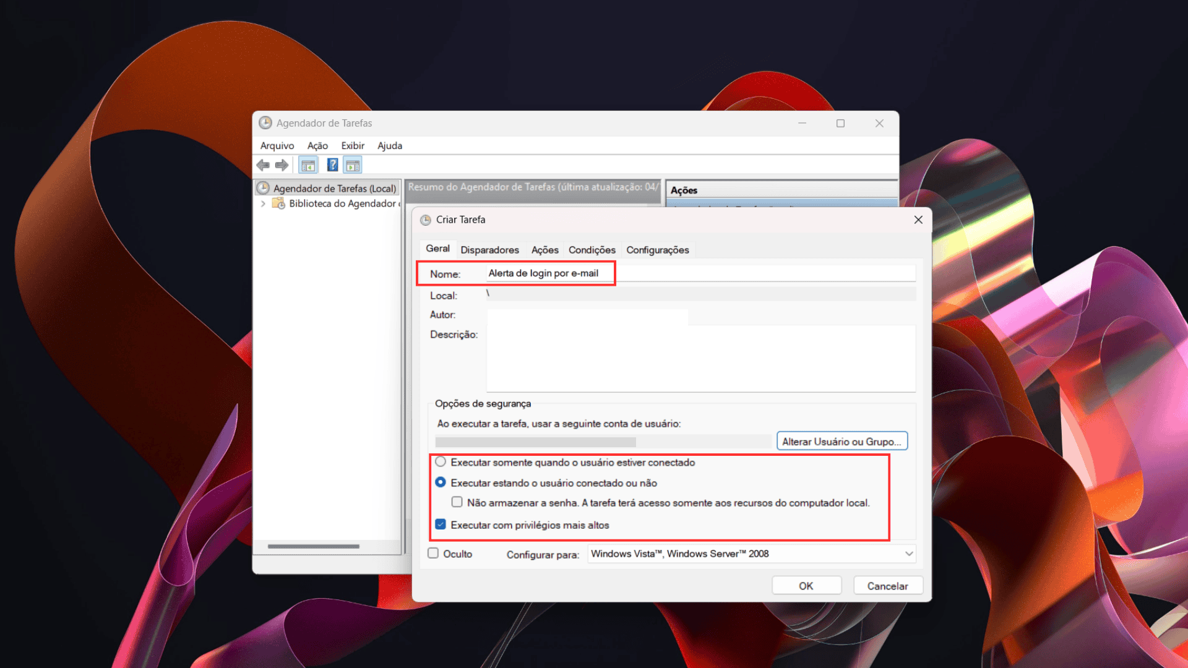The width and height of the screenshot is (1188, 668).
Task: Click the Forward arrow toolbar icon
Action: click(x=282, y=165)
